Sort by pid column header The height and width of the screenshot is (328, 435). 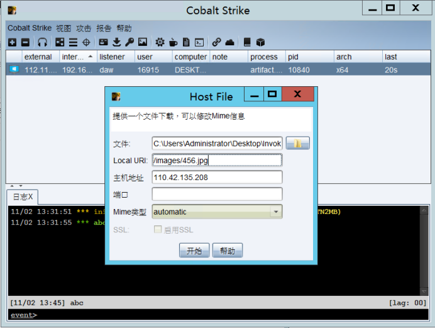(x=310, y=57)
